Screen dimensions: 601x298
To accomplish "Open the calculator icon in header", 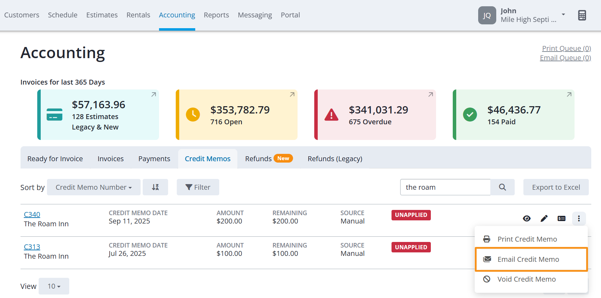I will [x=582, y=15].
